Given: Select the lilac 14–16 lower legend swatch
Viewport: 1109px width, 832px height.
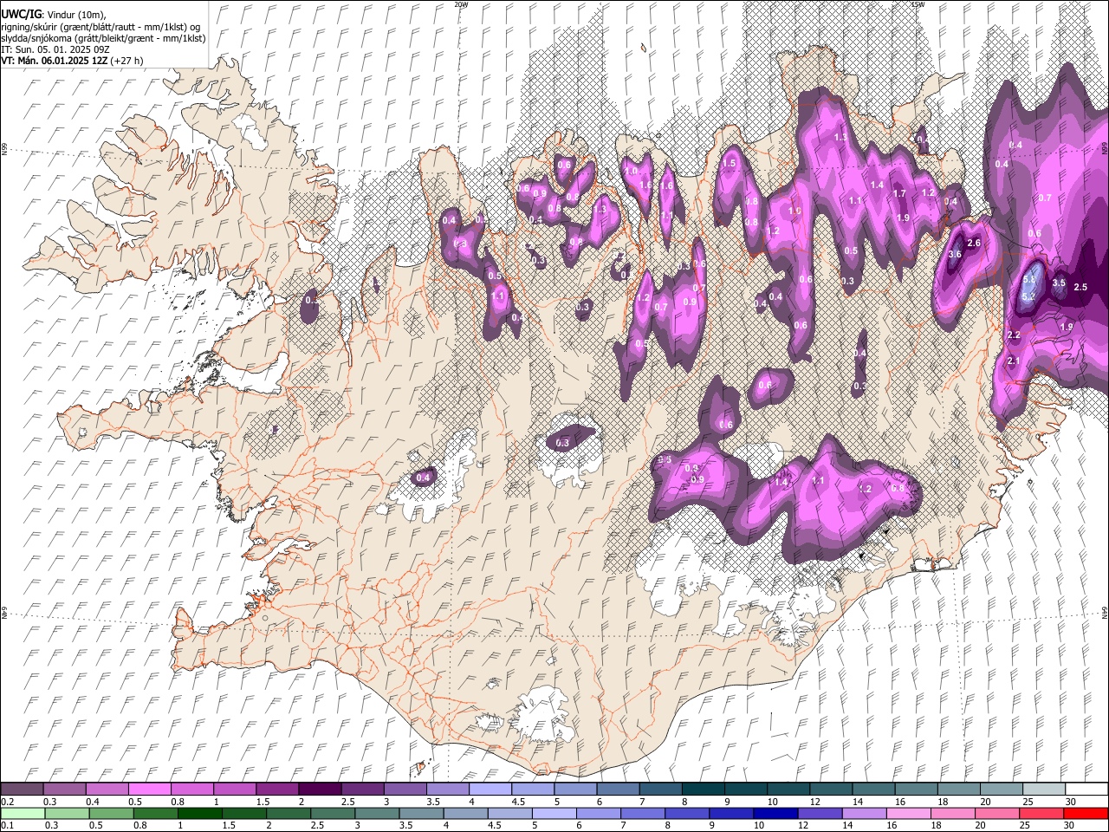Looking at the screenshot, I should (x=864, y=814).
